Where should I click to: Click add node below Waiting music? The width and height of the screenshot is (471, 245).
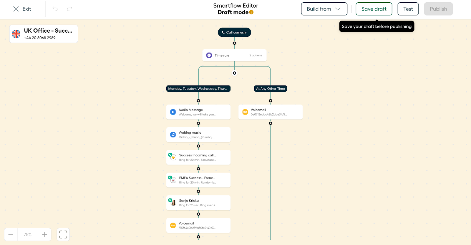point(198,146)
